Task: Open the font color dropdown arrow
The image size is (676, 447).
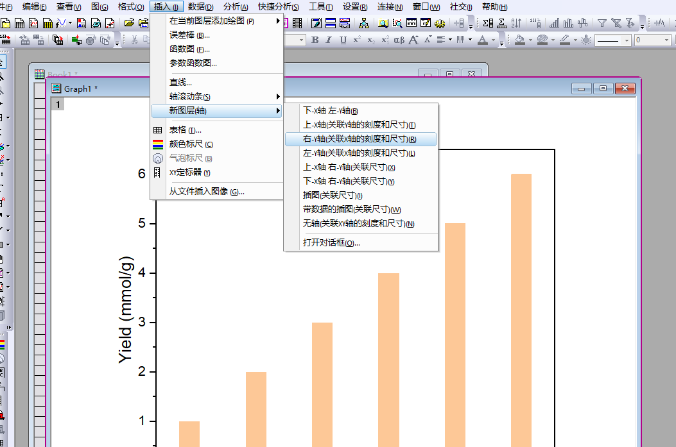Action: [x=494, y=40]
